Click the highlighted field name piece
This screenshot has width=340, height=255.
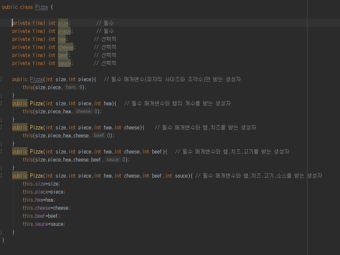pos(64,31)
